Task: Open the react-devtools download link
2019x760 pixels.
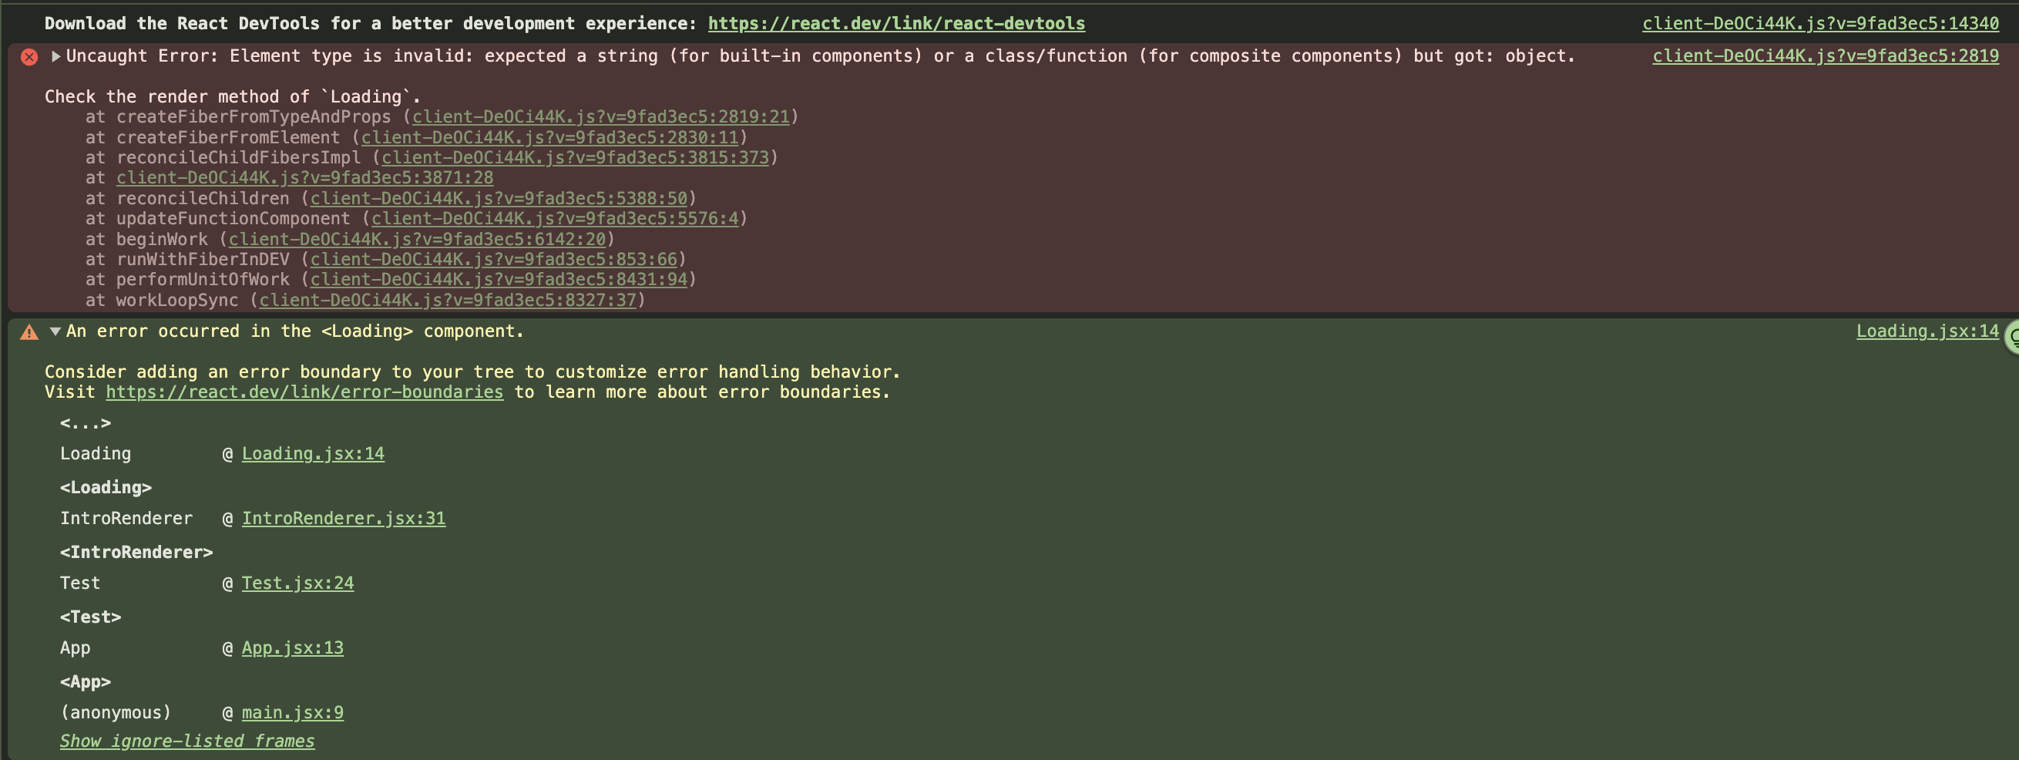Action: click(896, 24)
